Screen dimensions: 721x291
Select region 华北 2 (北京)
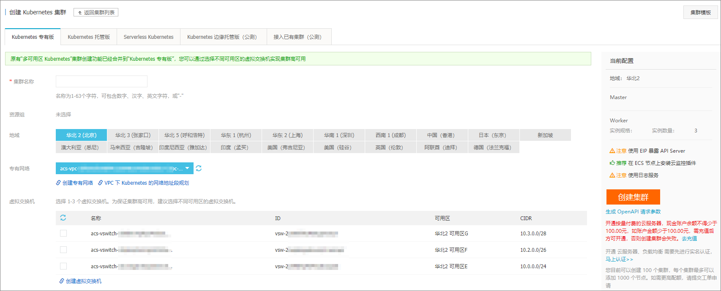click(81, 135)
